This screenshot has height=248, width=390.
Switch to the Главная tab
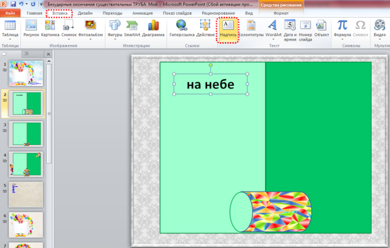point(35,13)
